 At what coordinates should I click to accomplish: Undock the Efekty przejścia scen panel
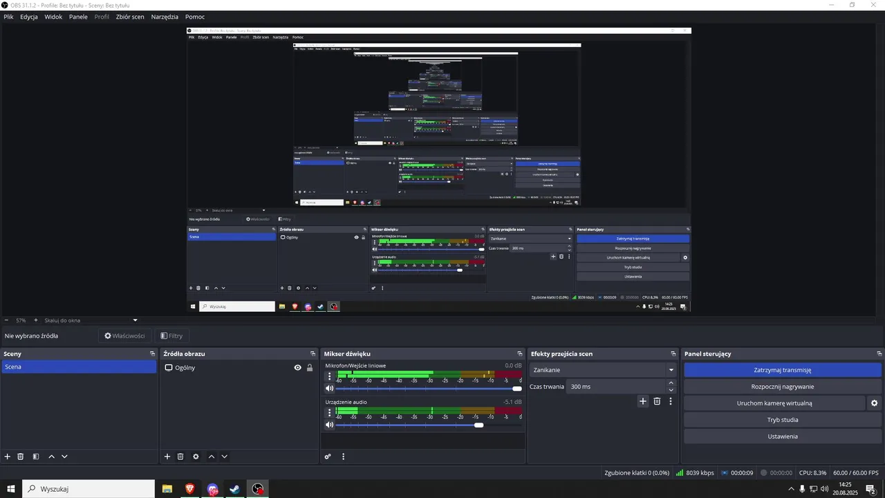(x=673, y=353)
